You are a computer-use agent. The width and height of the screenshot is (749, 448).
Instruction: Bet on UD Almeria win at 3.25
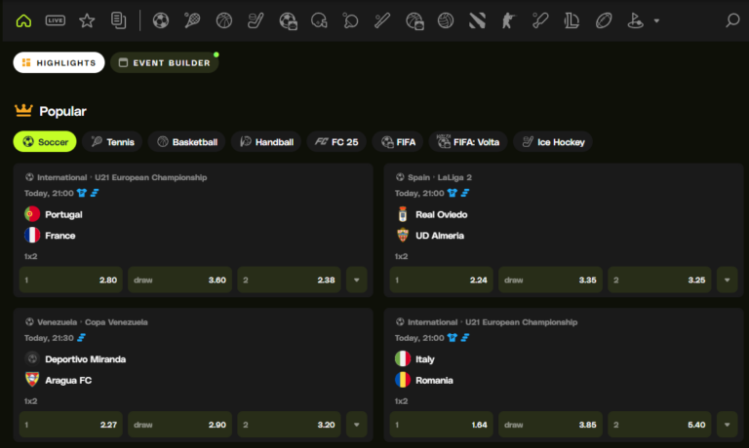tap(659, 280)
